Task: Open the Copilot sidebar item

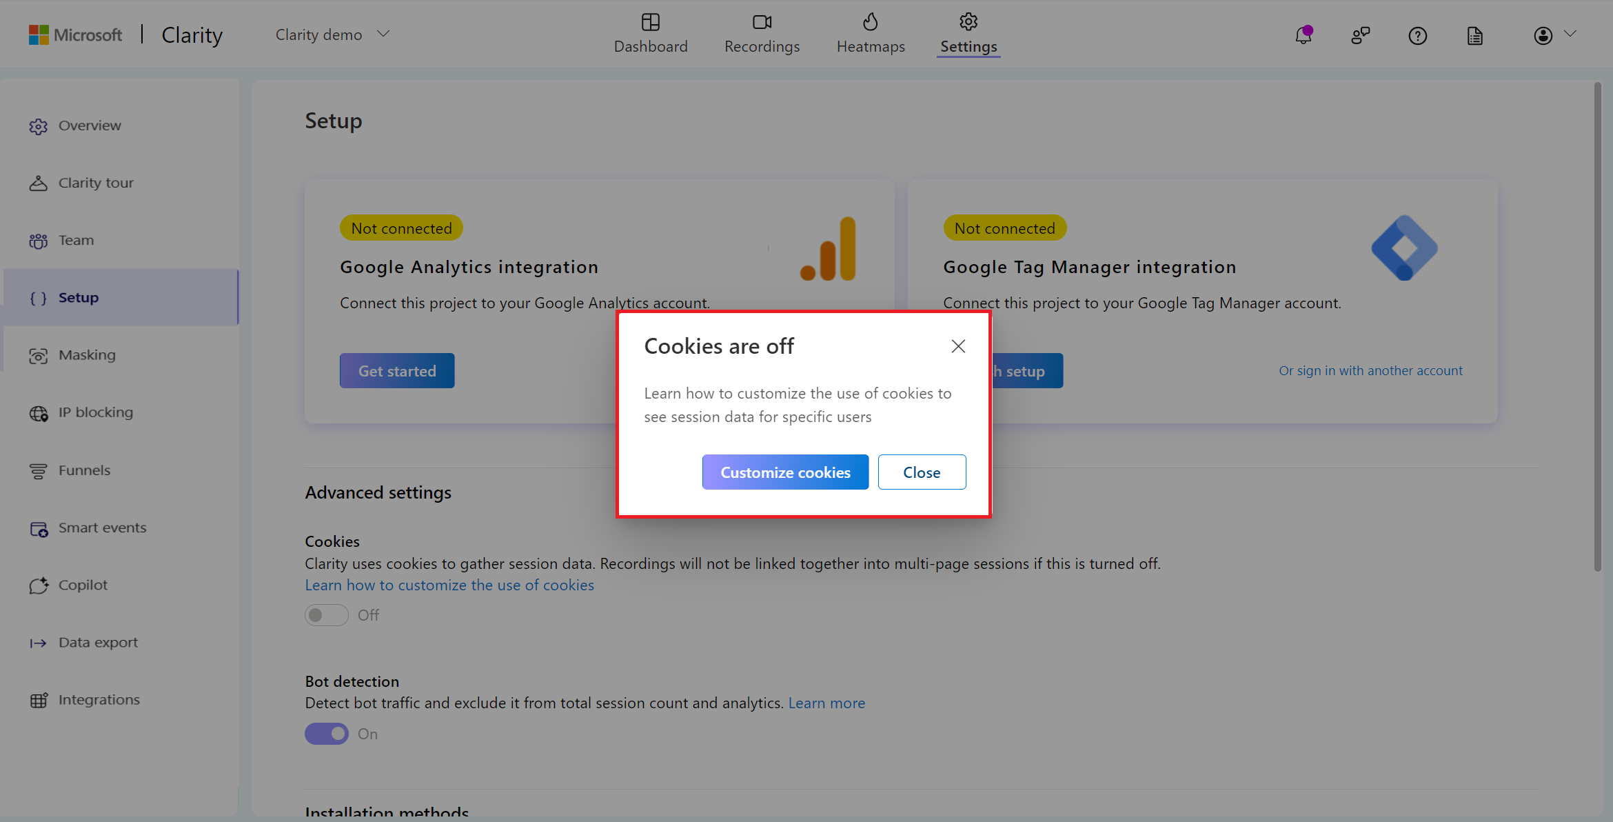Action: coord(83,585)
